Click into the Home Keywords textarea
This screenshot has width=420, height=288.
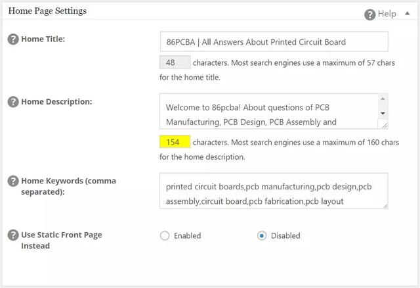pyautogui.click(x=274, y=191)
